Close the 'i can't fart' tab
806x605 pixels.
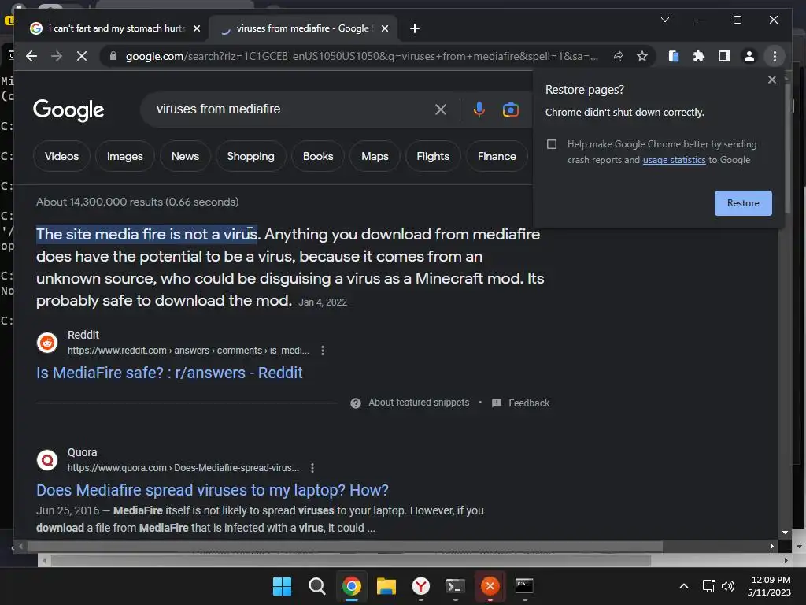click(x=196, y=28)
